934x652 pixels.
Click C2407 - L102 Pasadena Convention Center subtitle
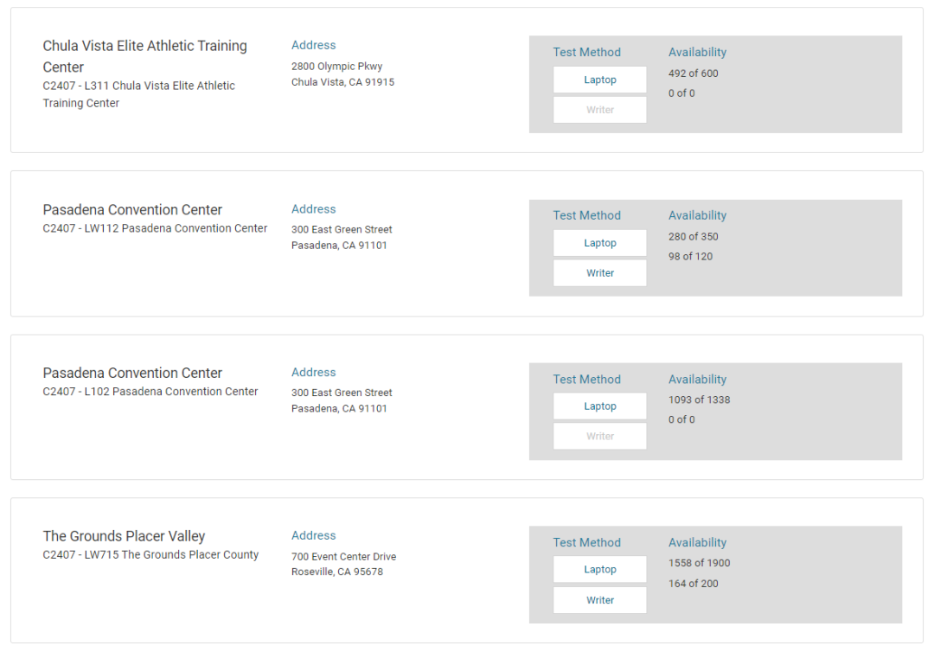click(x=150, y=392)
